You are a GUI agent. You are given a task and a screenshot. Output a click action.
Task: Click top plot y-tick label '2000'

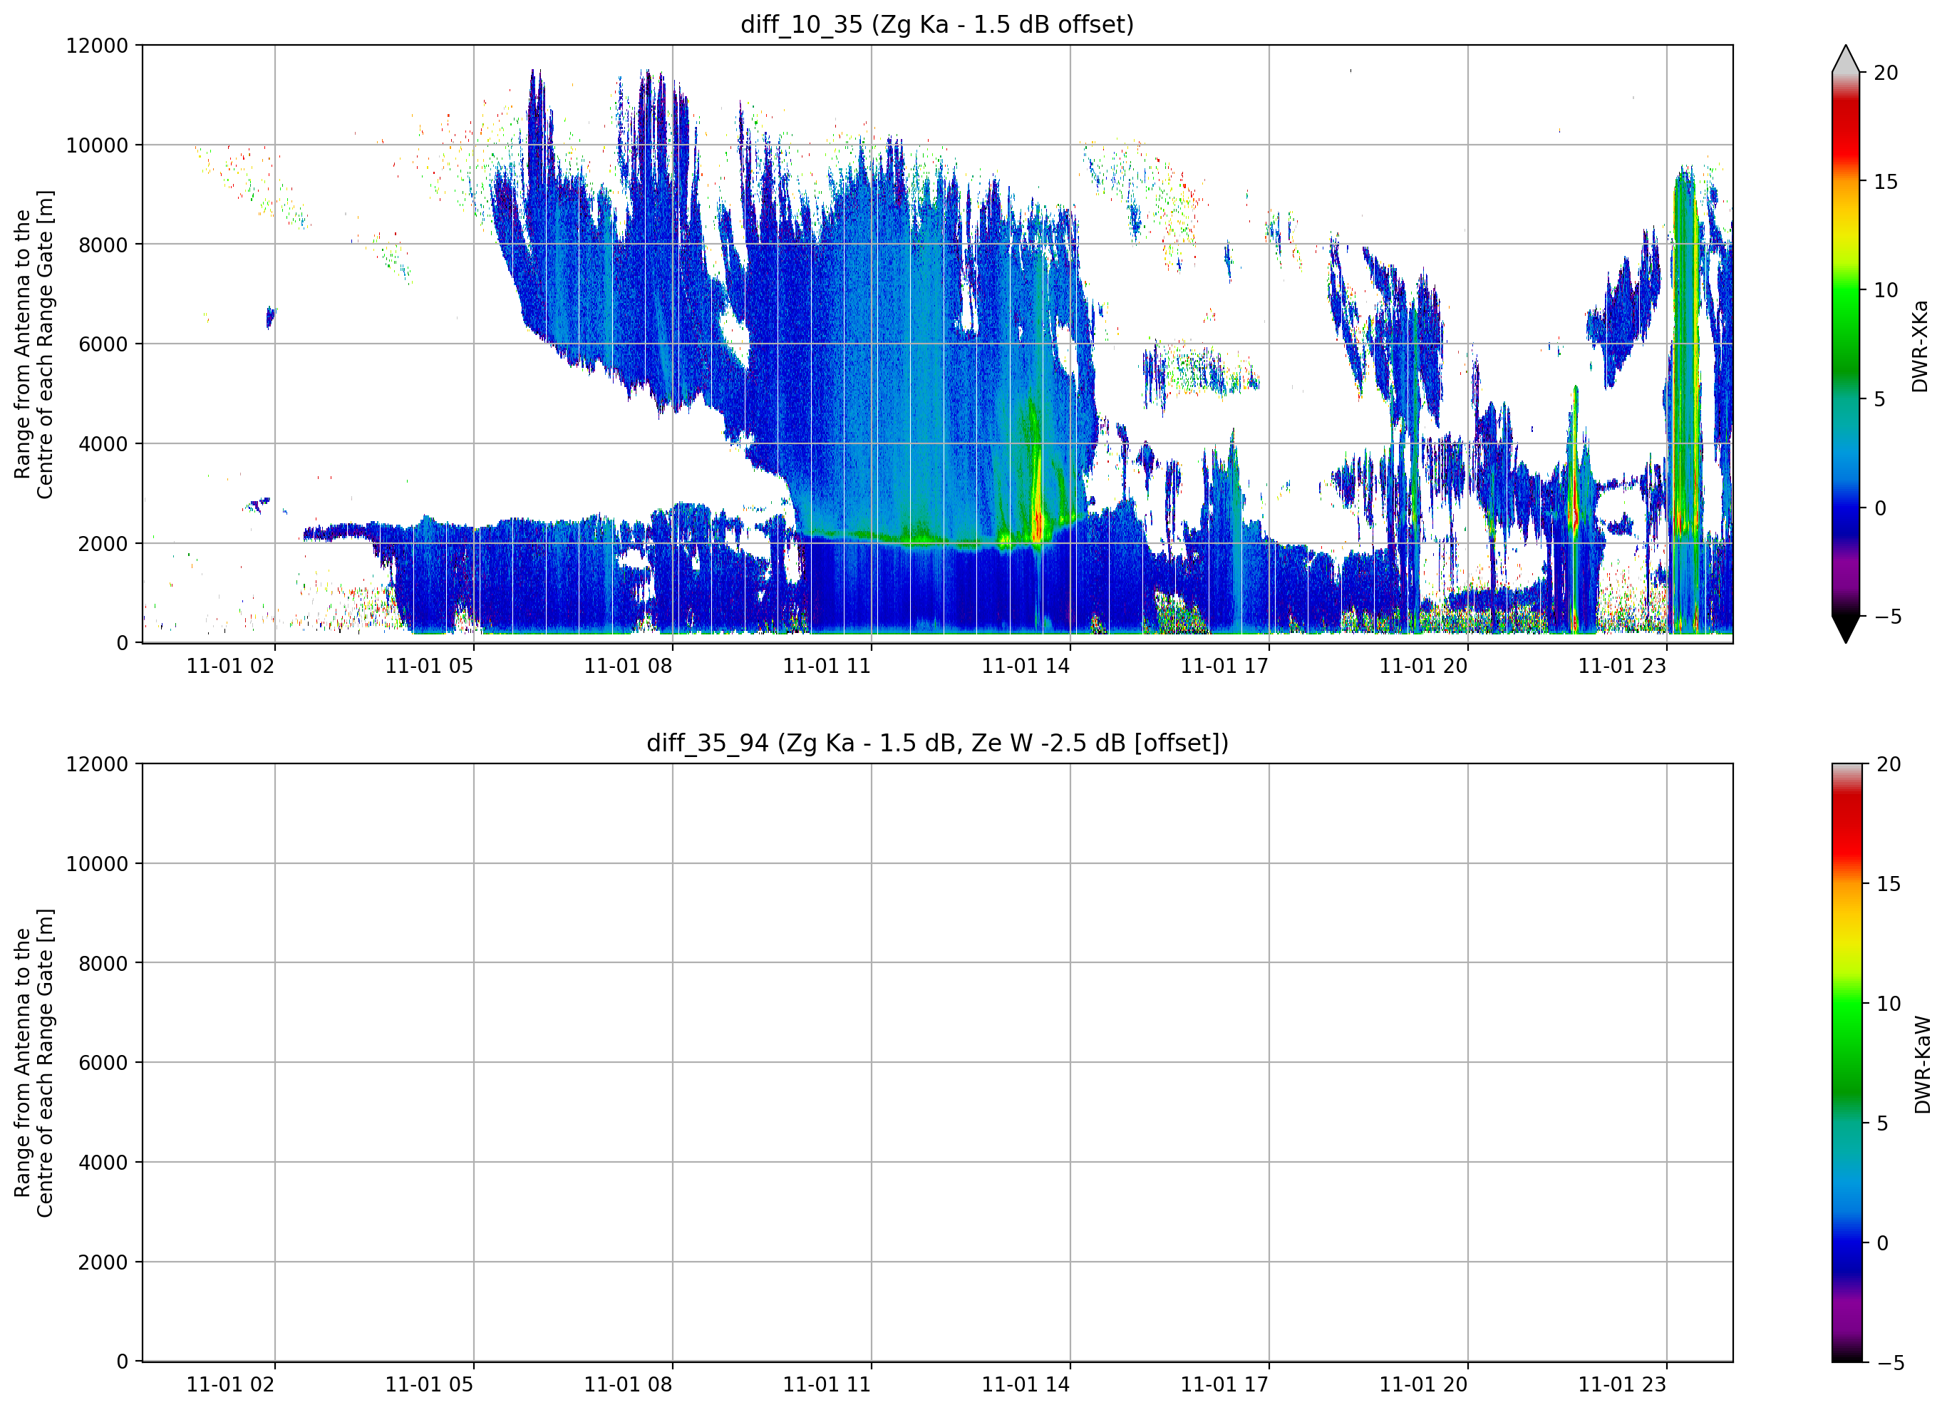tap(103, 544)
